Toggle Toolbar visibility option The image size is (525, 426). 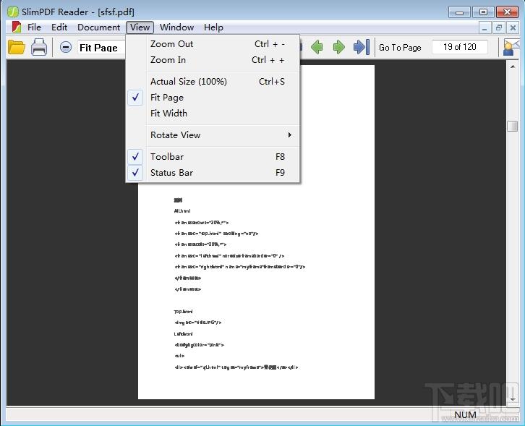pyautogui.click(x=213, y=157)
